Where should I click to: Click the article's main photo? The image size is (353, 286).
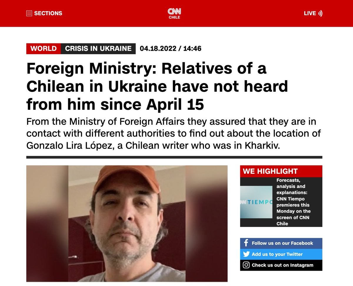[127, 223]
